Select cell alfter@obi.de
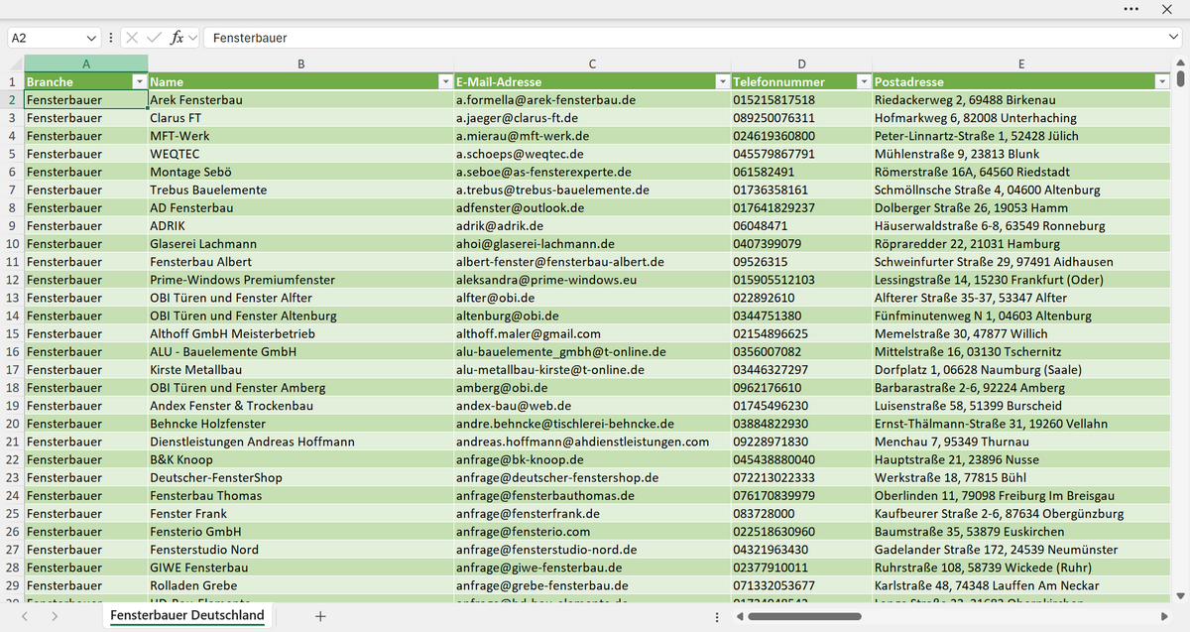Viewport: 1190px width, 632px height. pyautogui.click(x=592, y=298)
